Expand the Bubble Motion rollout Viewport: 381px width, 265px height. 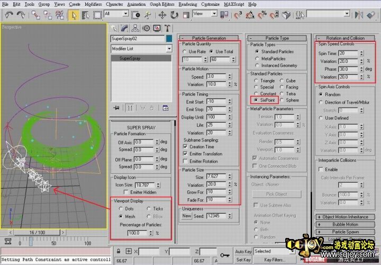point(345,224)
